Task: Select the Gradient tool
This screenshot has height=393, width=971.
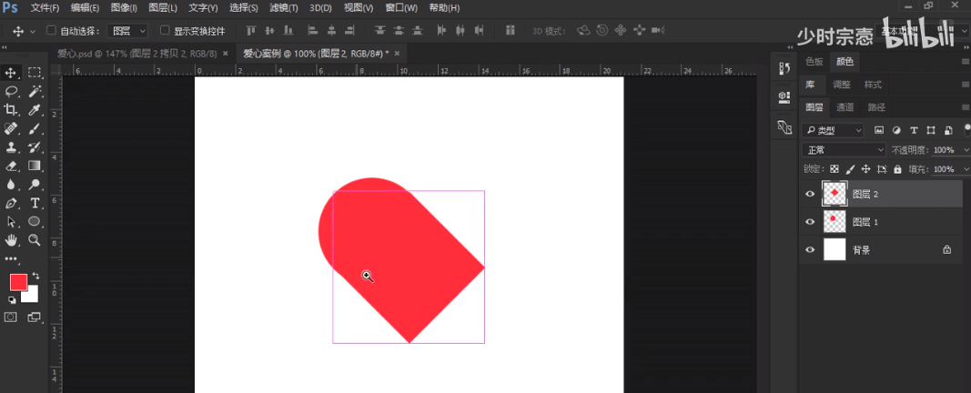Action: [35, 166]
